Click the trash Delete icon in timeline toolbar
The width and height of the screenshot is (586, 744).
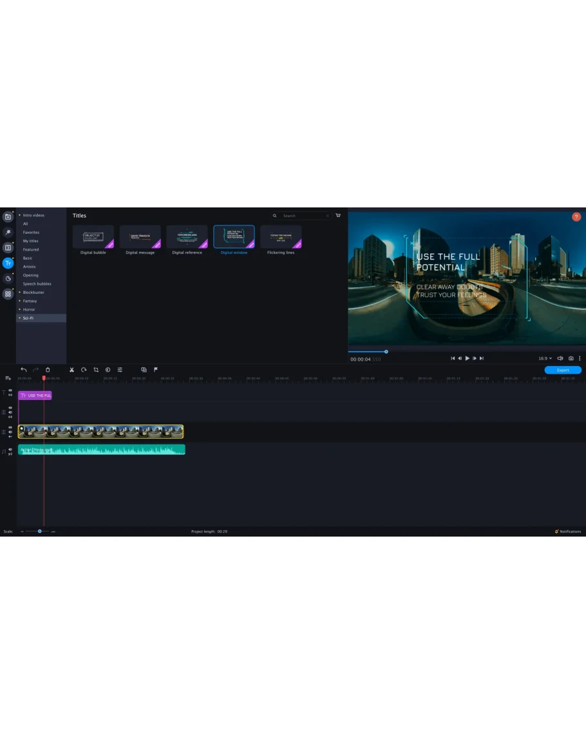[x=48, y=370]
